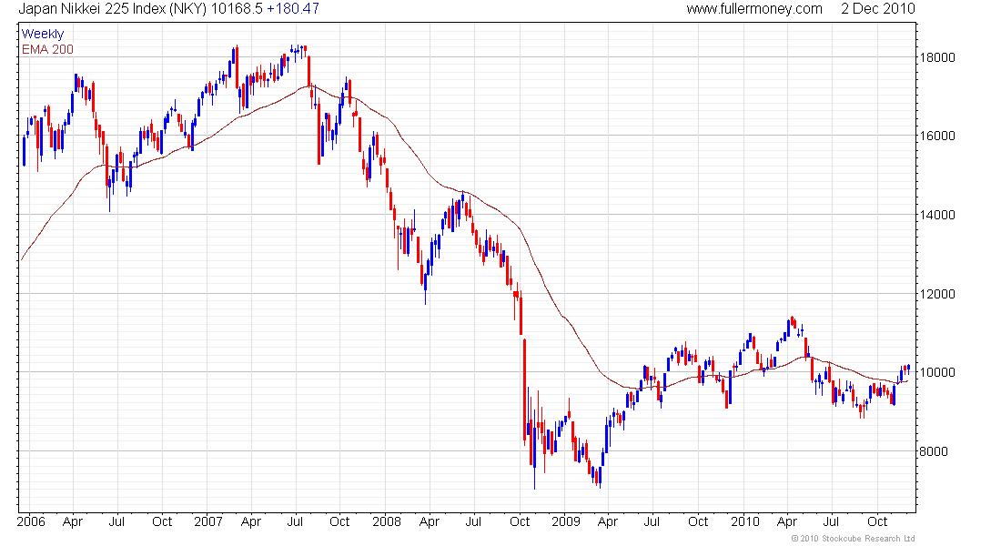
Task: Click the chart title 'Japan Nikkei 225 Index (NKY)'
Action: 112,9
